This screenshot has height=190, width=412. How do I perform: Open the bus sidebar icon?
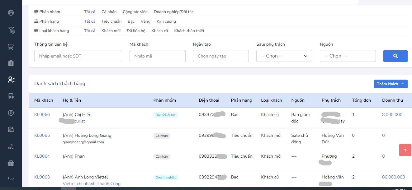(11, 96)
